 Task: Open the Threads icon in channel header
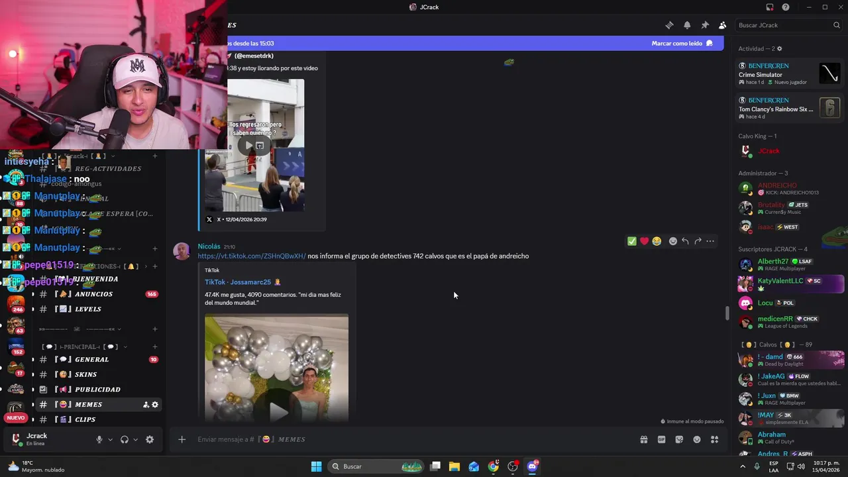[x=669, y=25]
